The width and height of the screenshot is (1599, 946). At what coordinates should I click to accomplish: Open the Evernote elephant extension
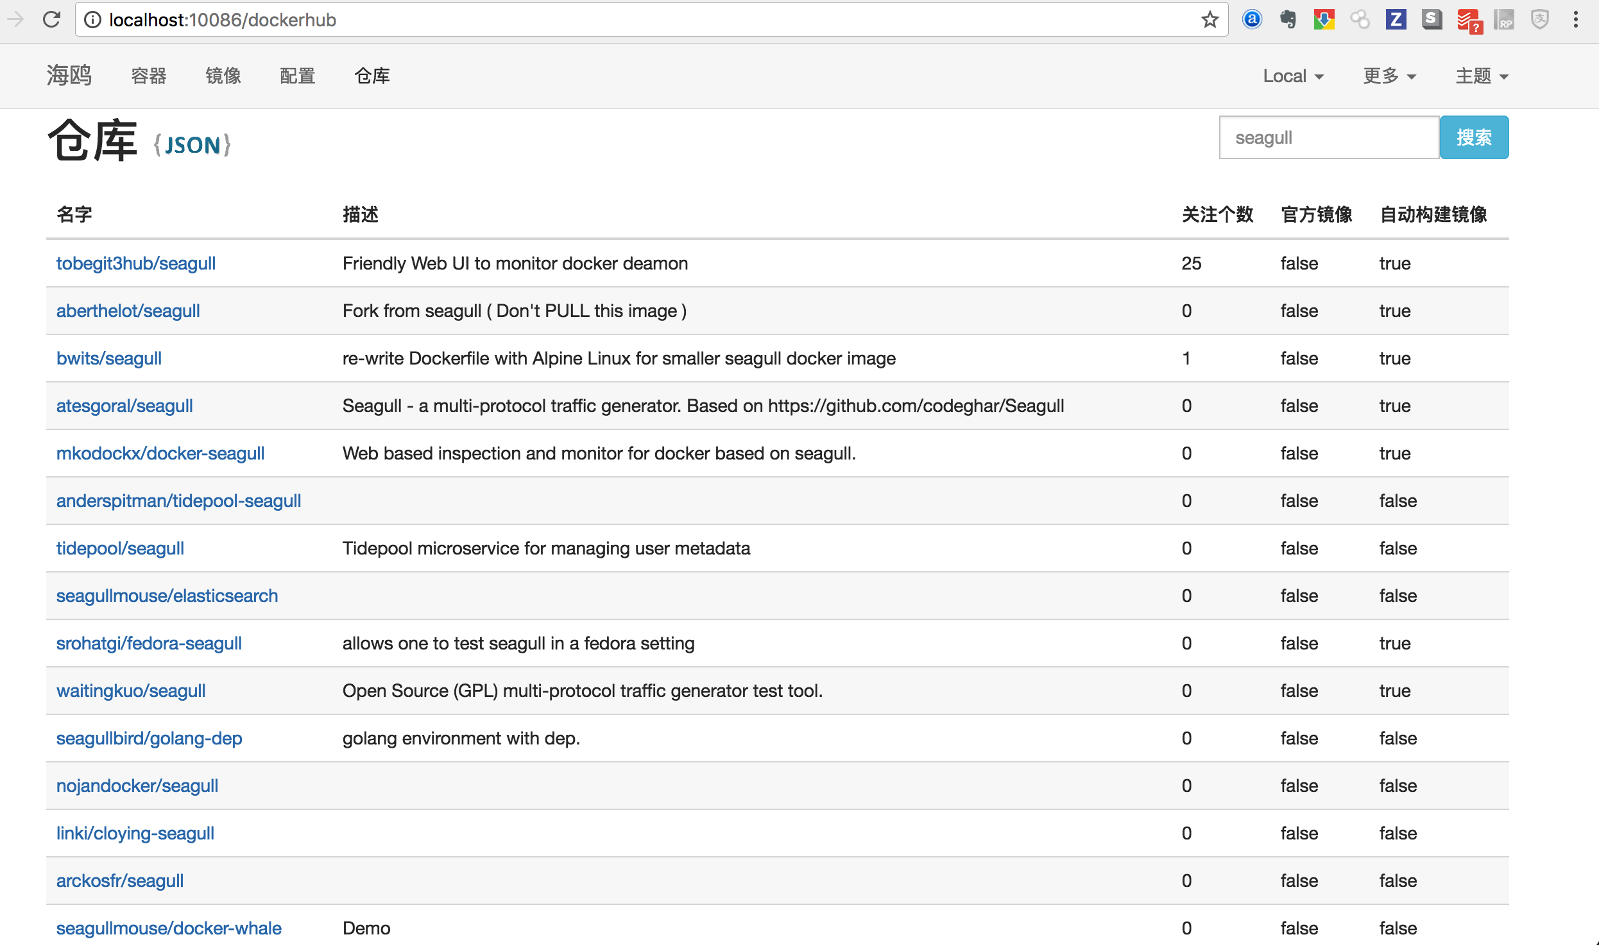(1287, 20)
